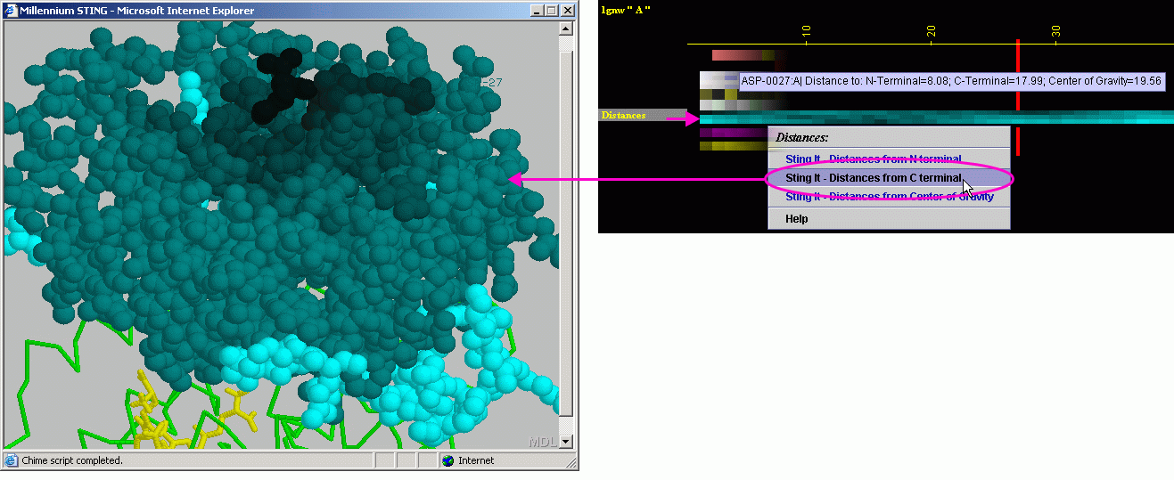Click the ASP-0027 distance tooltip text

point(951,81)
